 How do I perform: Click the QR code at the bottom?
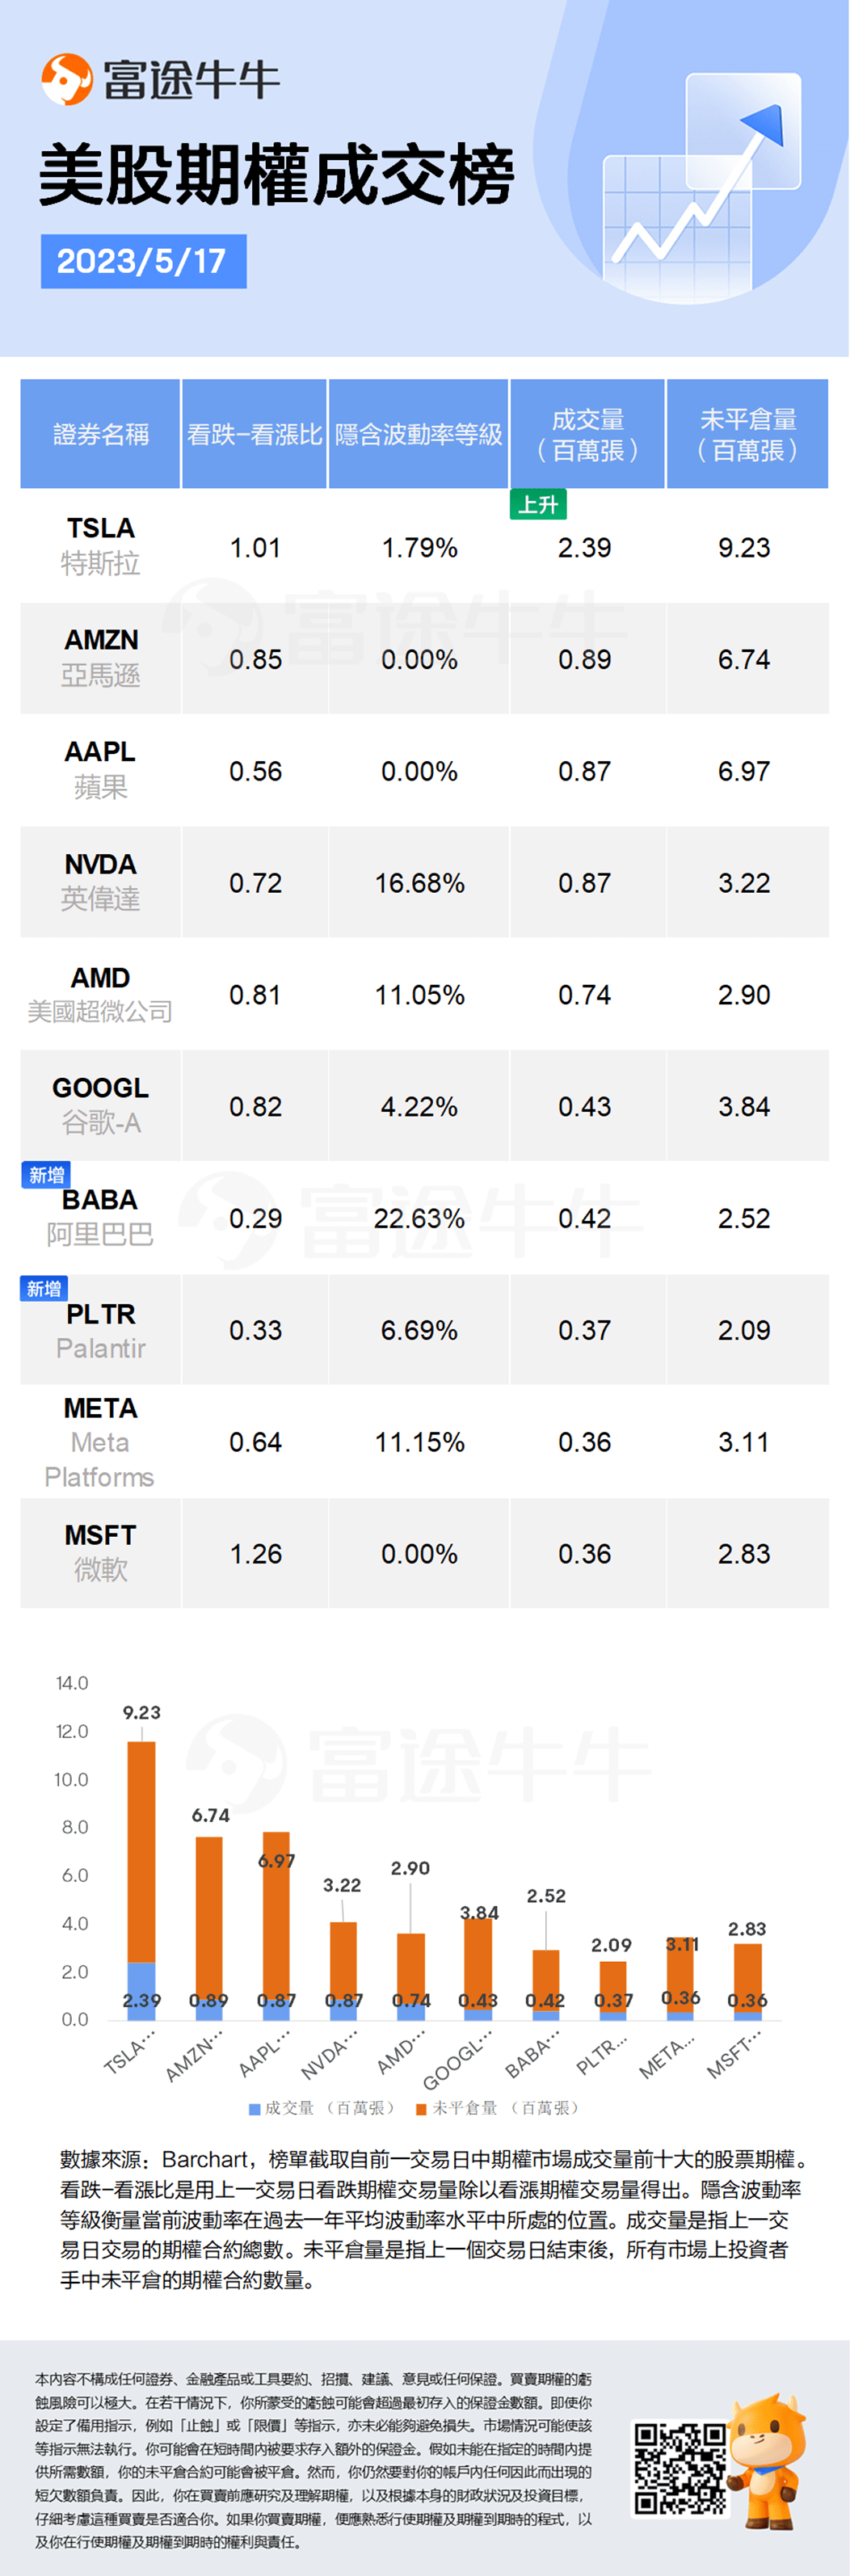pyautogui.click(x=680, y=2468)
